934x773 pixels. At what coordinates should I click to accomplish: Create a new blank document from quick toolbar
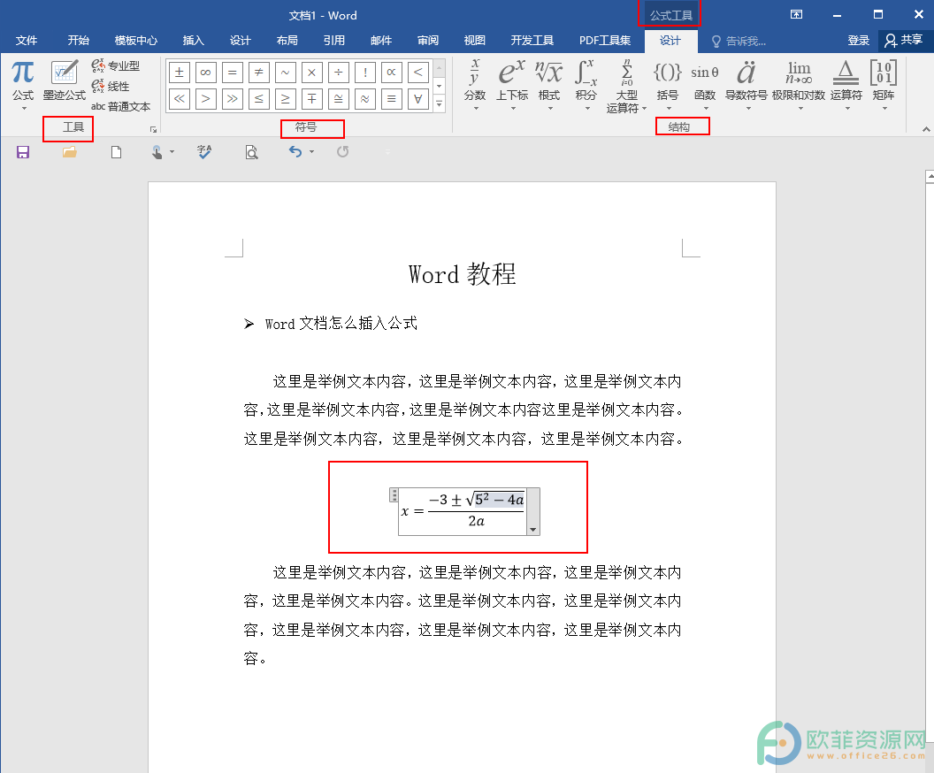116,152
